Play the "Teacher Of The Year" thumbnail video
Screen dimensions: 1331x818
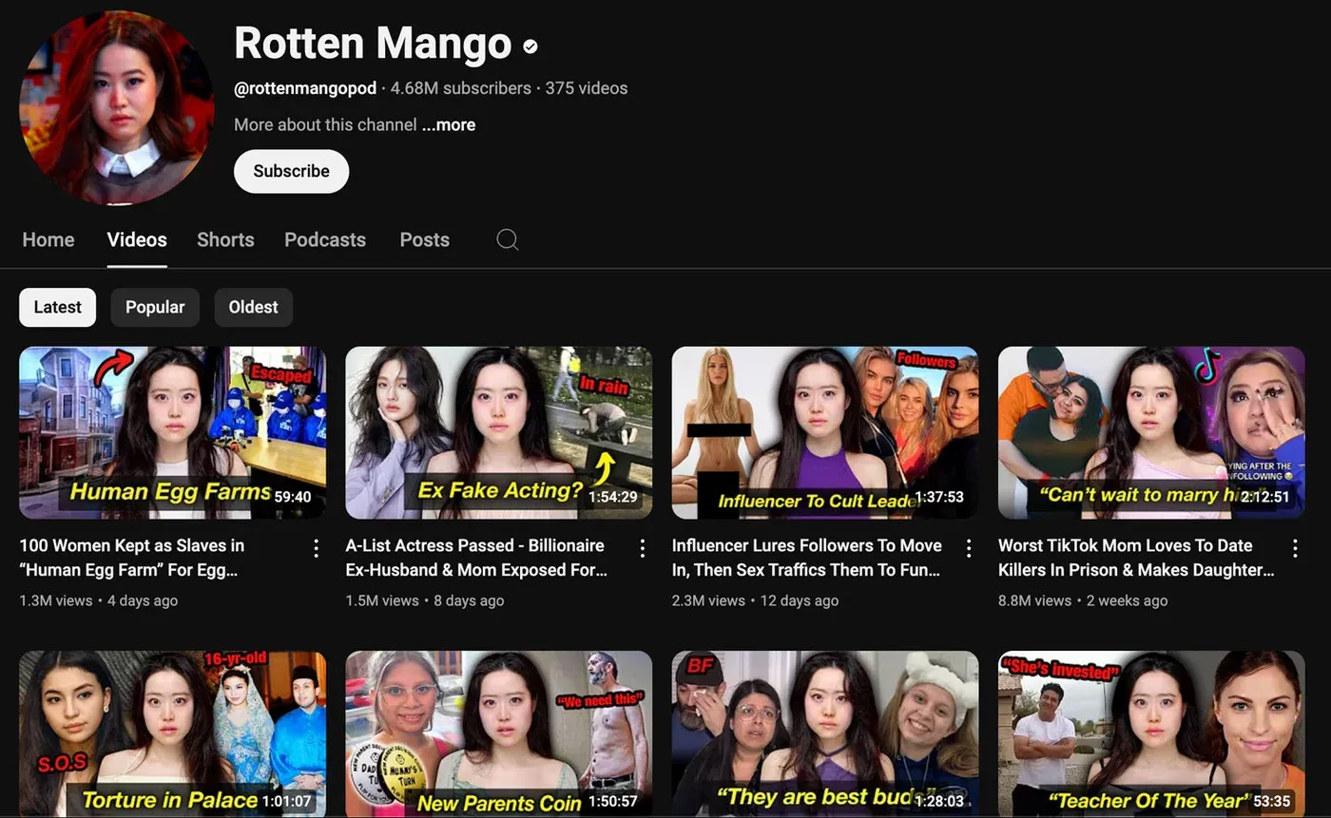pos(1151,733)
